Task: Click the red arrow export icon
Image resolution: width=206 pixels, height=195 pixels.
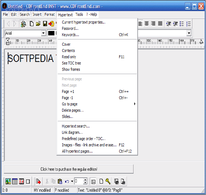Action: (x=51, y=24)
